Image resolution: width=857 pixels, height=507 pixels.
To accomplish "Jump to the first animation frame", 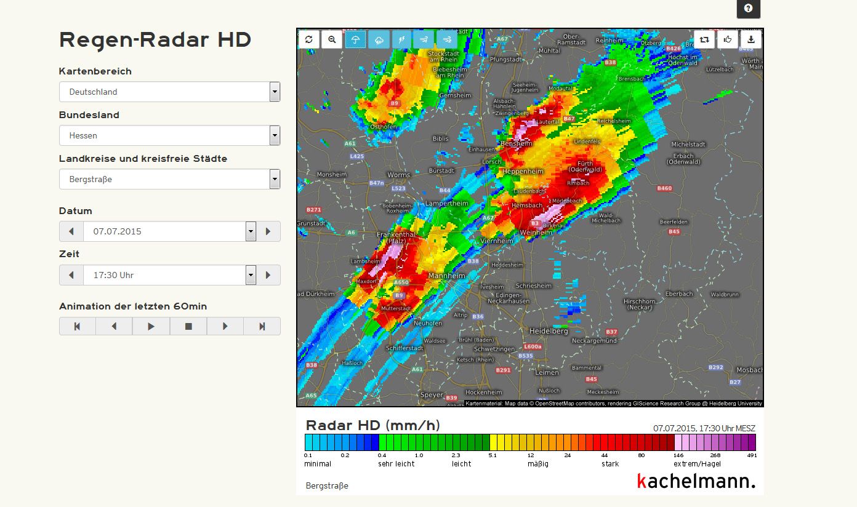I will [x=78, y=326].
